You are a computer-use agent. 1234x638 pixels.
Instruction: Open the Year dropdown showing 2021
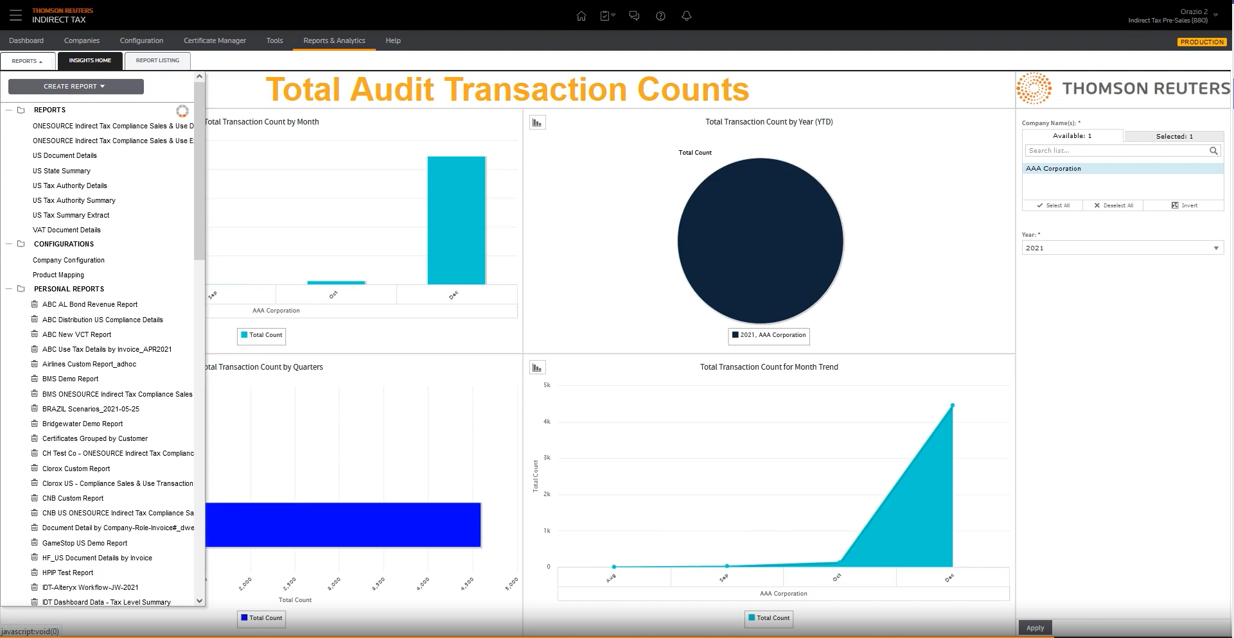coord(1122,248)
